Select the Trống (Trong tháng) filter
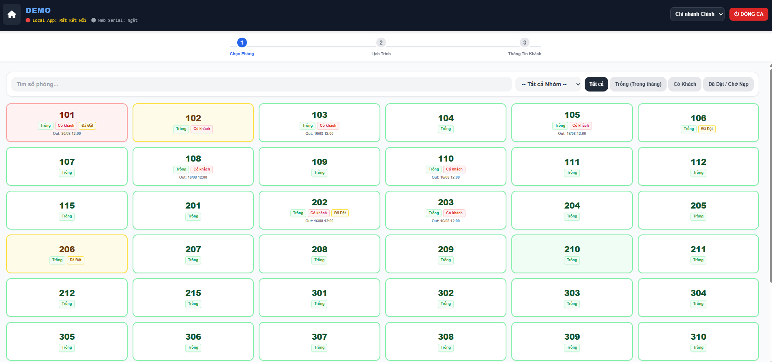772x362 pixels. (x=638, y=84)
